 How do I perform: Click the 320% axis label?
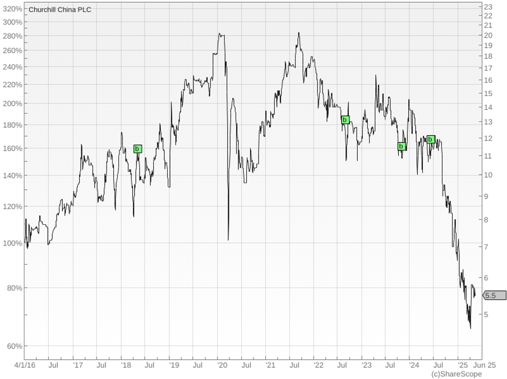tap(12, 9)
